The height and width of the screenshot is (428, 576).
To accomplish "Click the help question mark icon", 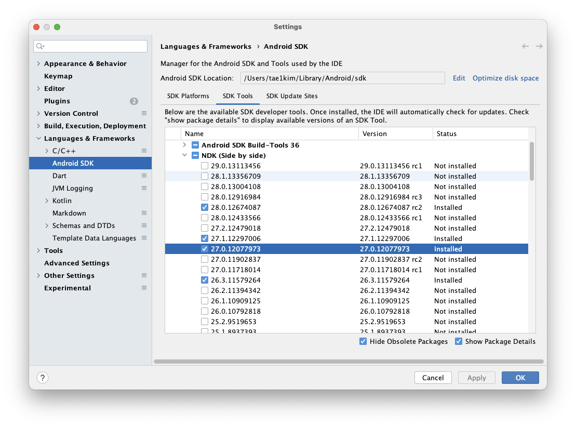I will pos(43,378).
